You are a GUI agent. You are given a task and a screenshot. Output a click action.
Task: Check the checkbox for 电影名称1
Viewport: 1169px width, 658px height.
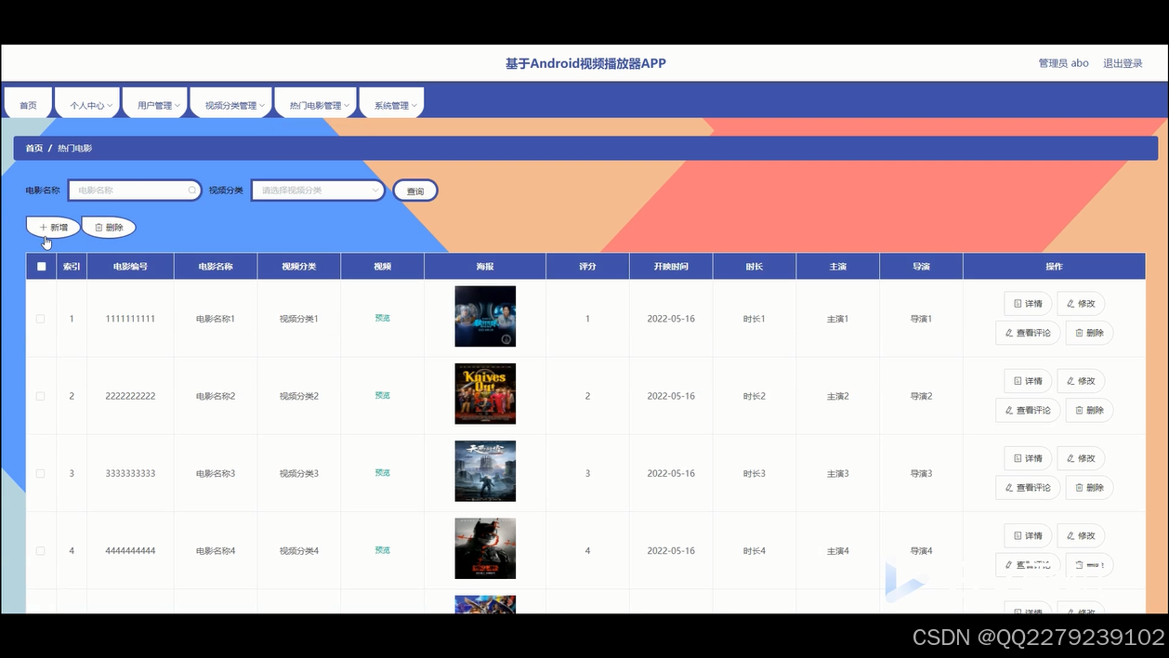pyautogui.click(x=40, y=318)
